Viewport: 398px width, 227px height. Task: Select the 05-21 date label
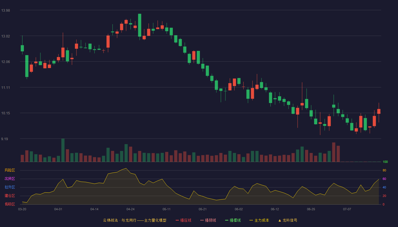[203, 209]
